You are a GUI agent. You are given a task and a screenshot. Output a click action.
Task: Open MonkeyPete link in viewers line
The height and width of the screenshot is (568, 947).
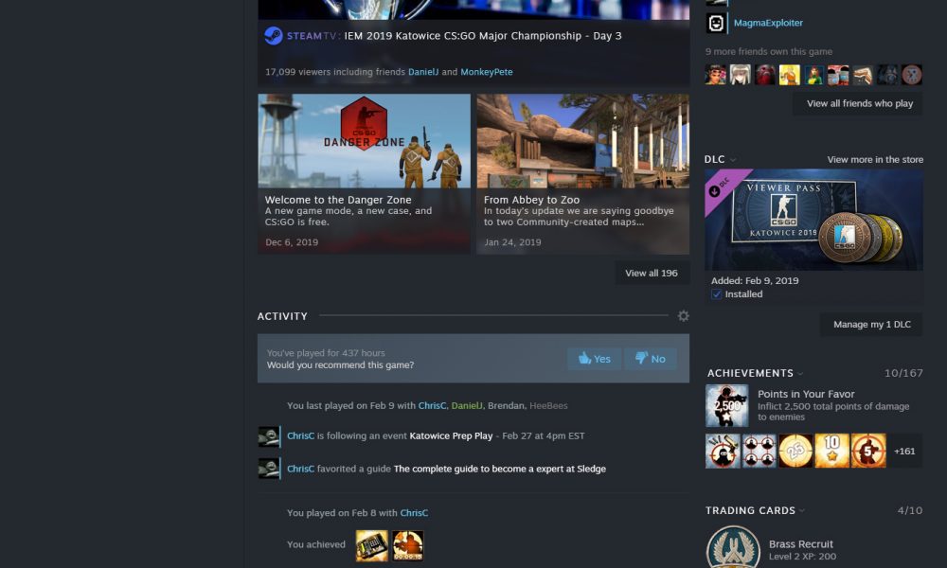click(486, 72)
